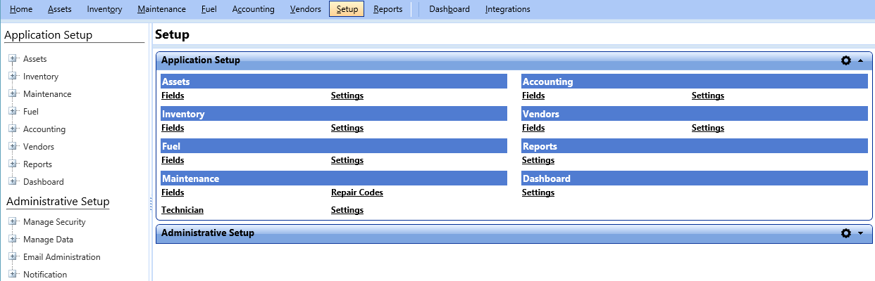Open the Maintenance menu
Screen dimensions: 875x281
(x=162, y=9)
